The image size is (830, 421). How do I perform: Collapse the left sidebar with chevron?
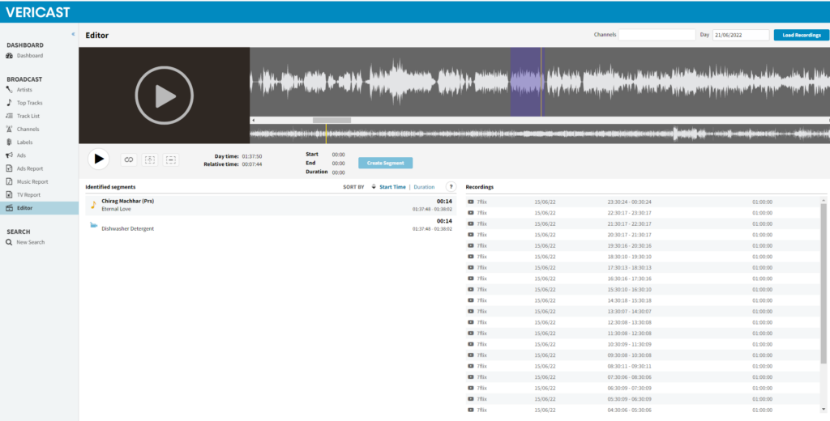coord(73,34)
